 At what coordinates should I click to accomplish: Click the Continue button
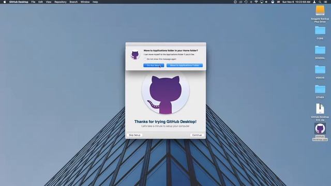[x=197, y=135]
